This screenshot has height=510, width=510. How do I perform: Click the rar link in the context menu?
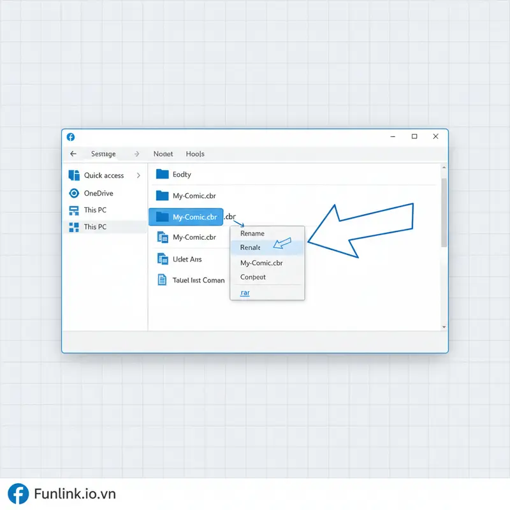[x=245, y=292]
